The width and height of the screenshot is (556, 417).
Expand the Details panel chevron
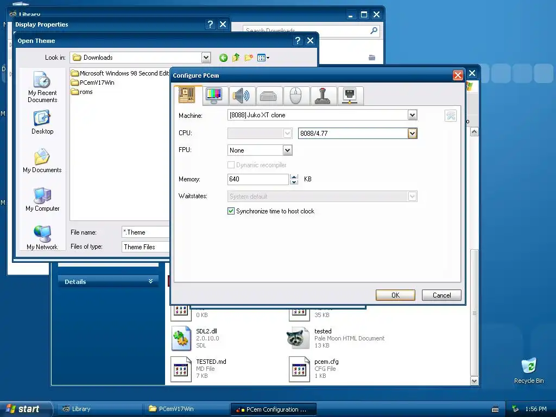[151, 281]
